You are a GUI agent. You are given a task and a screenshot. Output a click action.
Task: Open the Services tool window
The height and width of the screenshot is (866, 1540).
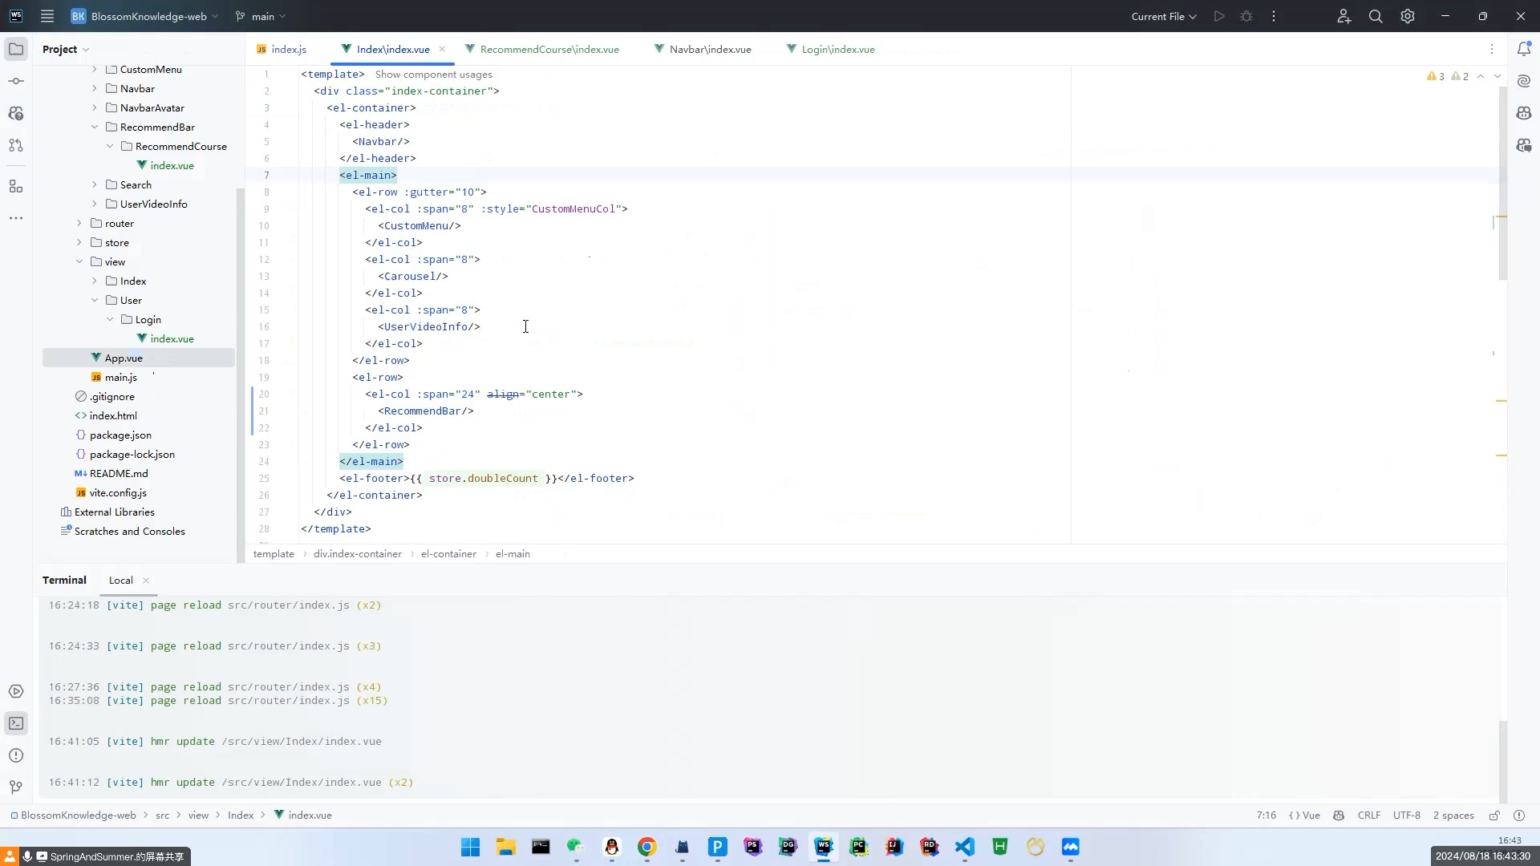(16, 691)
